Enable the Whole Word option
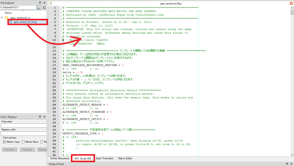Image resolution: width=294 pixels, height=166 pixels. click(23, 142)
